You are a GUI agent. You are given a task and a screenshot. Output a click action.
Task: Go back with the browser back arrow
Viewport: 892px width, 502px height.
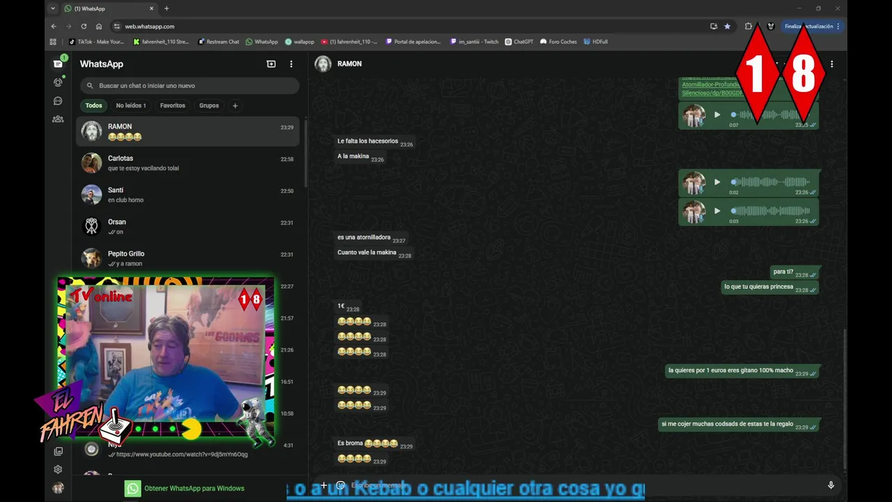(54, 26)
